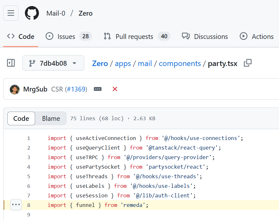The width and height of the screenshot is (279, 220).
Task: Navigate to components folder in breadcrumb
Action: (180, 64)
